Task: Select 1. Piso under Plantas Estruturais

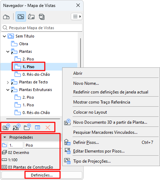Action: 28,105
